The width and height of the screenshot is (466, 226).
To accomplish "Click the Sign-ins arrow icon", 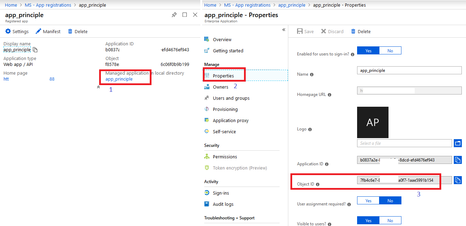I will 207,193.
